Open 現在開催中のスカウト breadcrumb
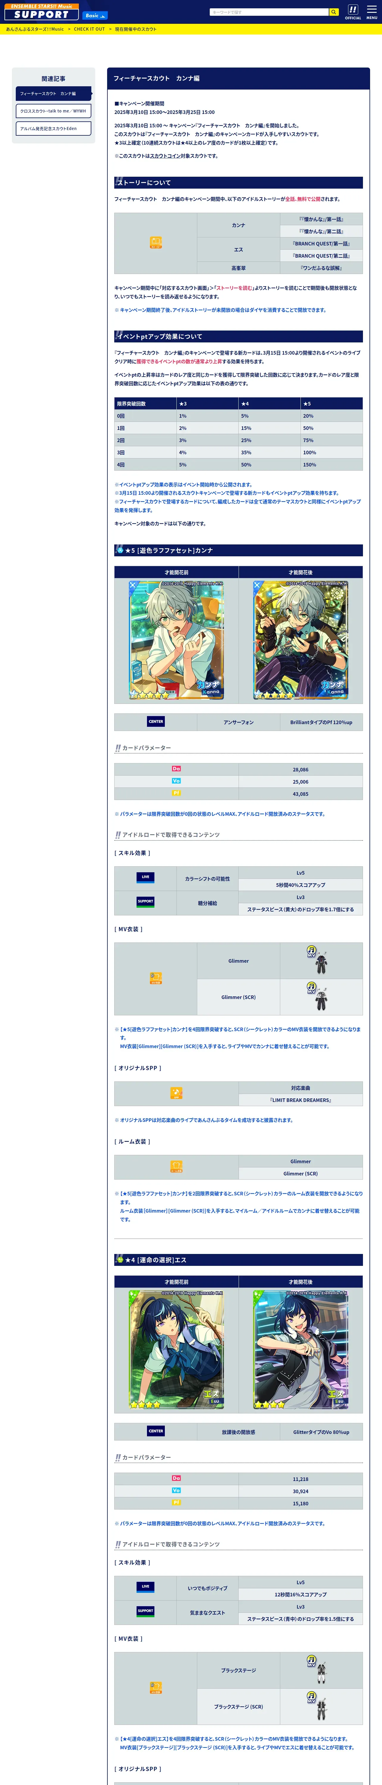 [136, 29]
